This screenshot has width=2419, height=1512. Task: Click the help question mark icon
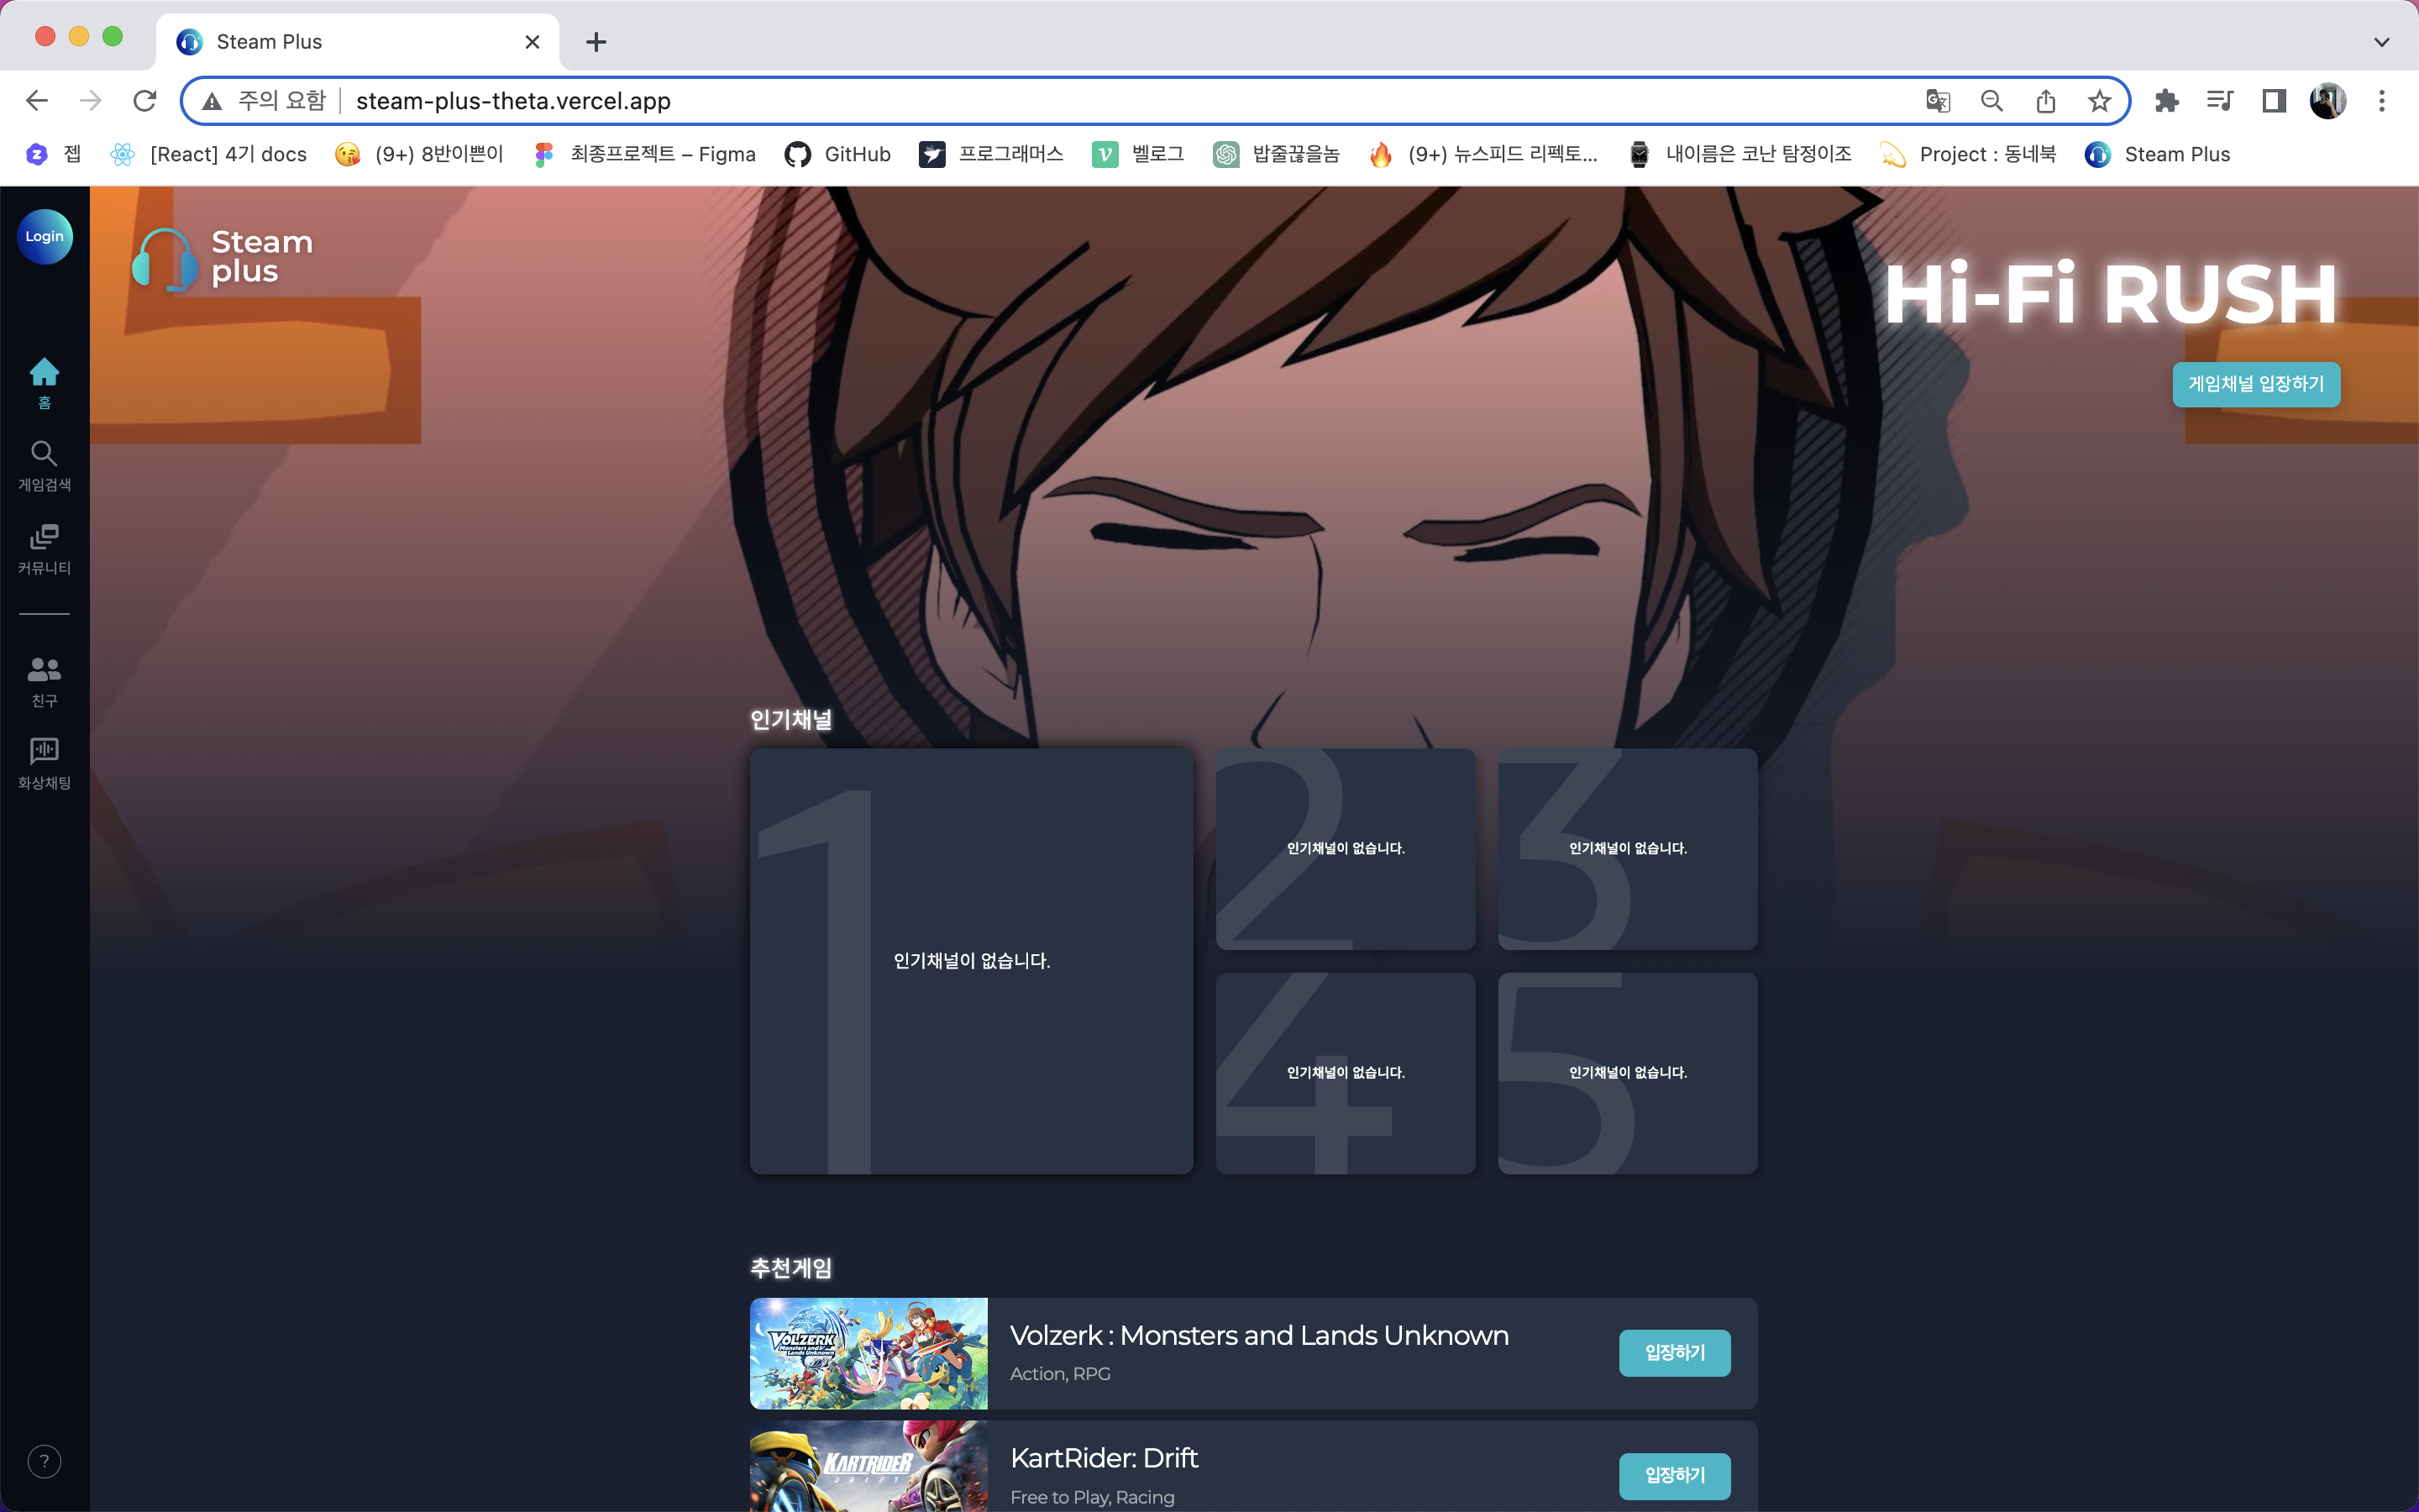pos(44,1461)
